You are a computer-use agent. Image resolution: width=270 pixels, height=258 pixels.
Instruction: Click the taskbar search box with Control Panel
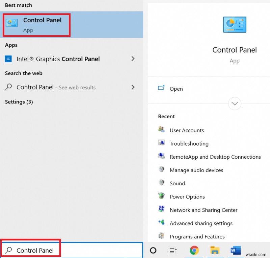72,250
